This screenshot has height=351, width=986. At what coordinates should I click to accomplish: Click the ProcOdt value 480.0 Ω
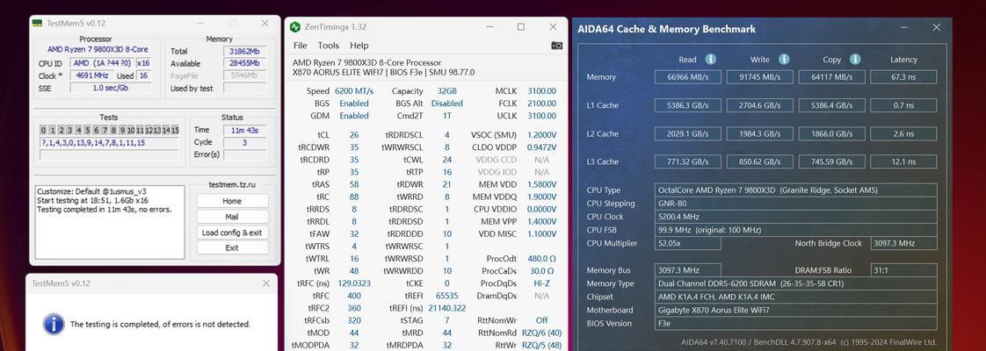click(x=541, y=259)
